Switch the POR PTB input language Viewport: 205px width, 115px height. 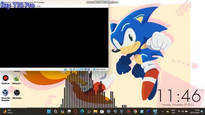tap(173, 111)
